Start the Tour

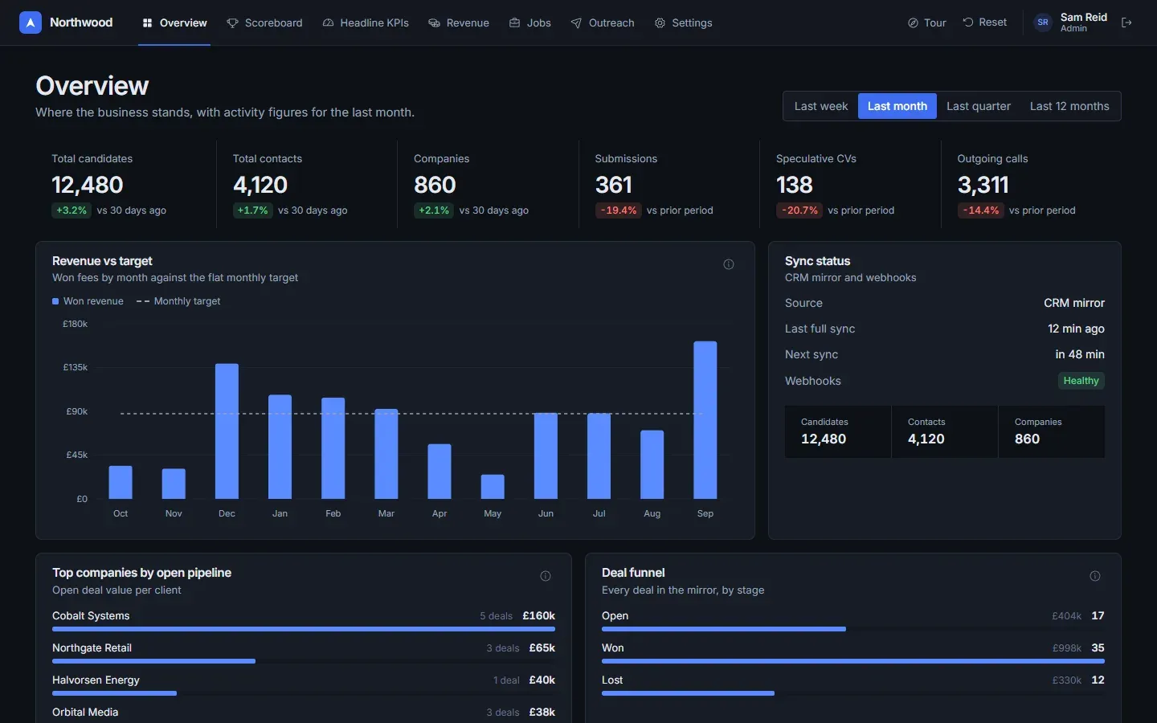[926, 22]
